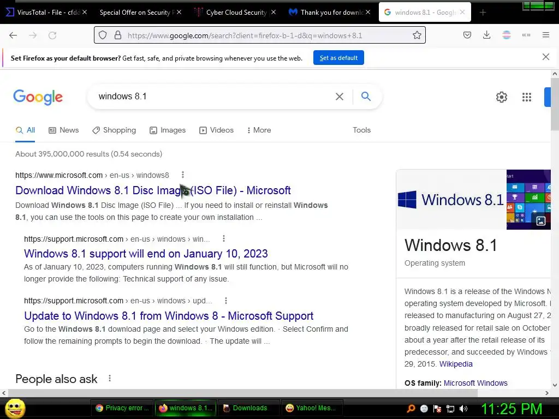Click the ((( ))) extension toolbar icon

click(526, 35)
